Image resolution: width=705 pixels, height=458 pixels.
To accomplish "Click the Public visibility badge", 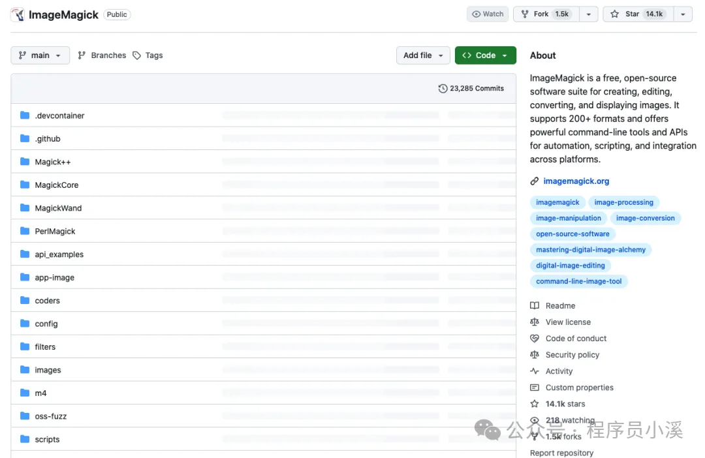I will pos(117,14).
